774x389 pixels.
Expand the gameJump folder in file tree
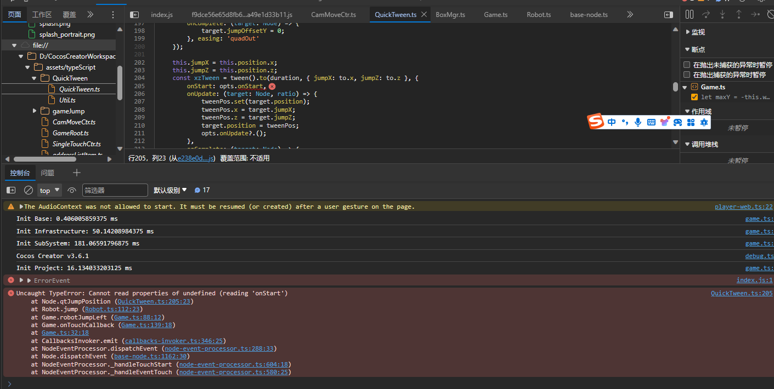click(x=36, y=111)
